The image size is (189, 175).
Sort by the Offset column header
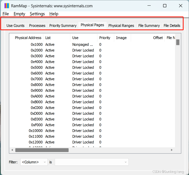point(148,38)
